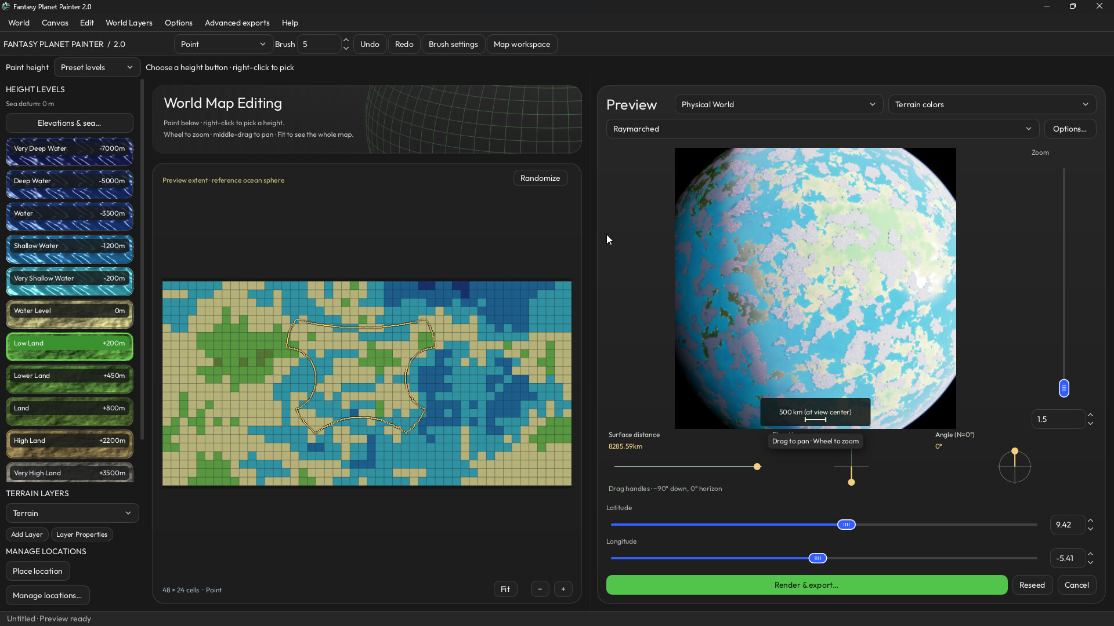Open Map workspace
Viewport: 1114px width, 626px height.
click(x=522, y=44)
